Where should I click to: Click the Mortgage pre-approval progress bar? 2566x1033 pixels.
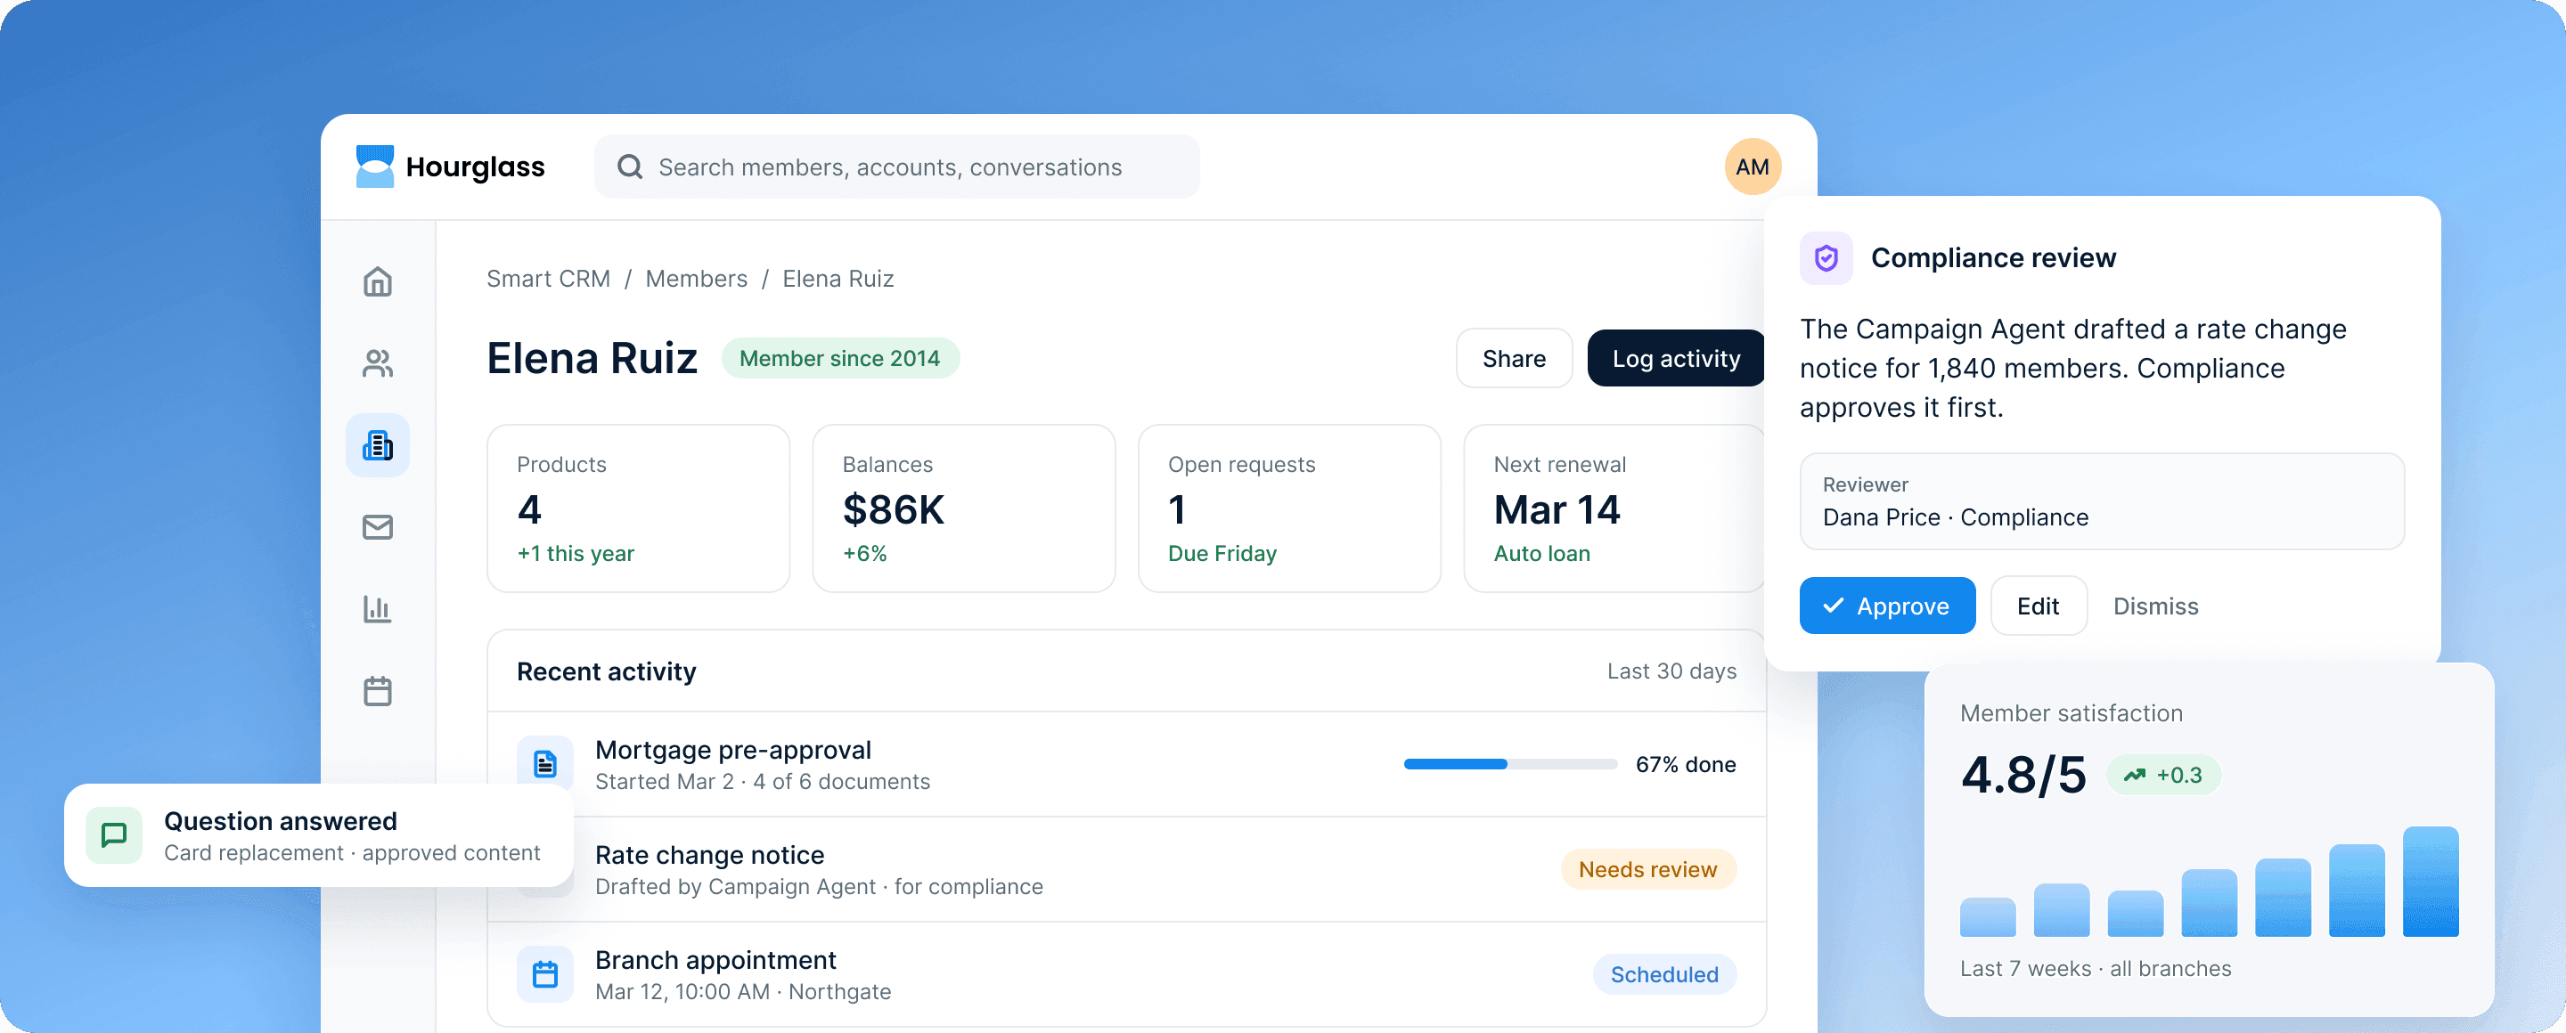(1509, 764)
